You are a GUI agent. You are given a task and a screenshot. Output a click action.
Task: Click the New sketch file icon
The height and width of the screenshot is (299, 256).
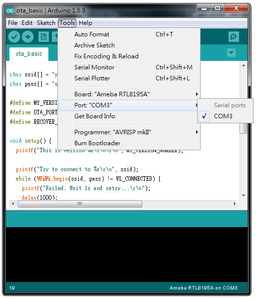(43, 36)
